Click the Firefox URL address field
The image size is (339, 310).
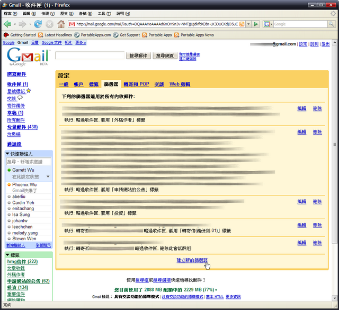(157, 24)
